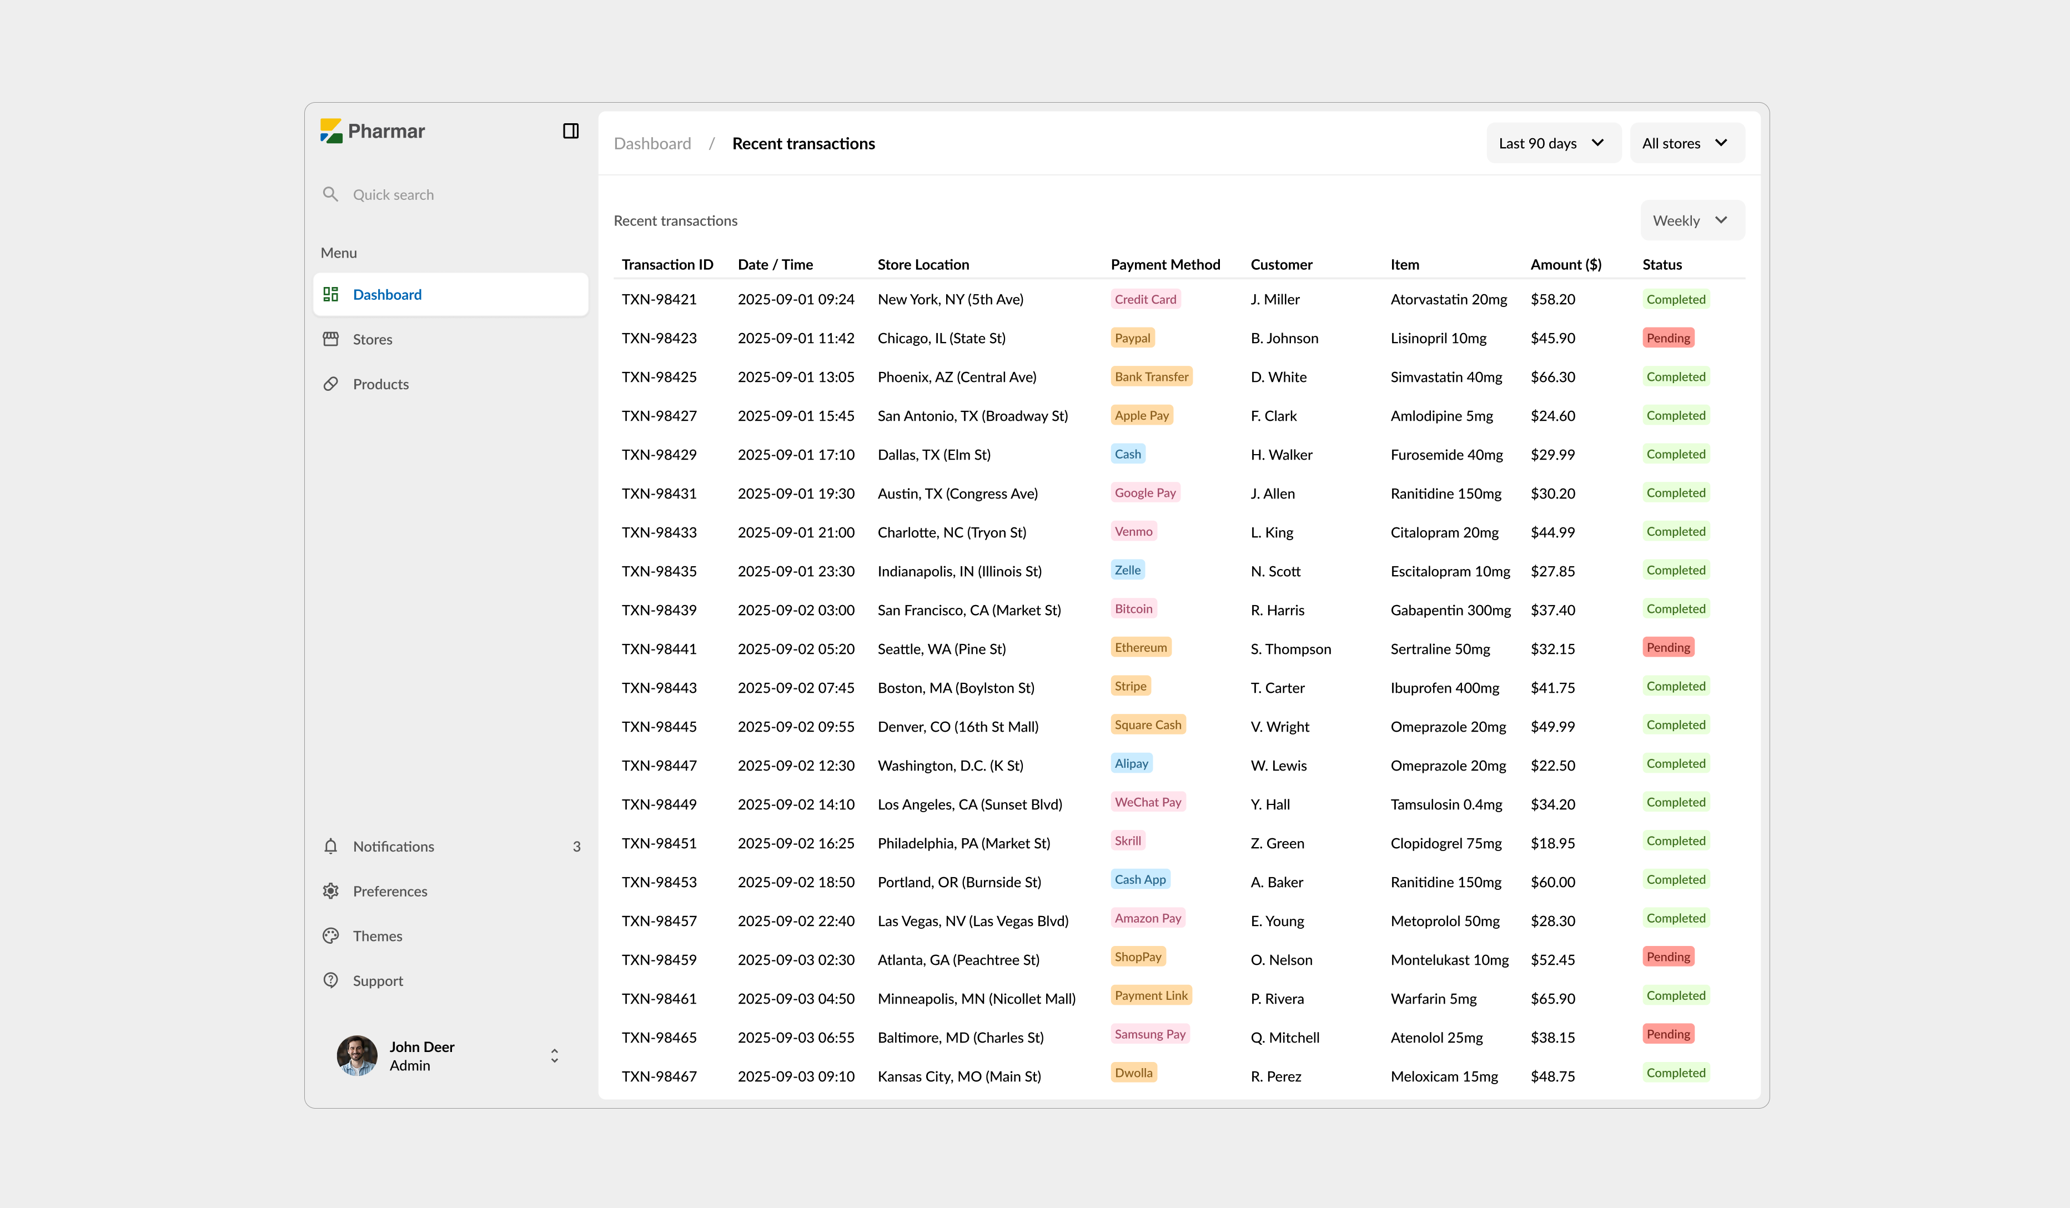Open the All stores dropdown
The width and height of the screenshot is (2070, 1208).
[x=1686, y=144]
